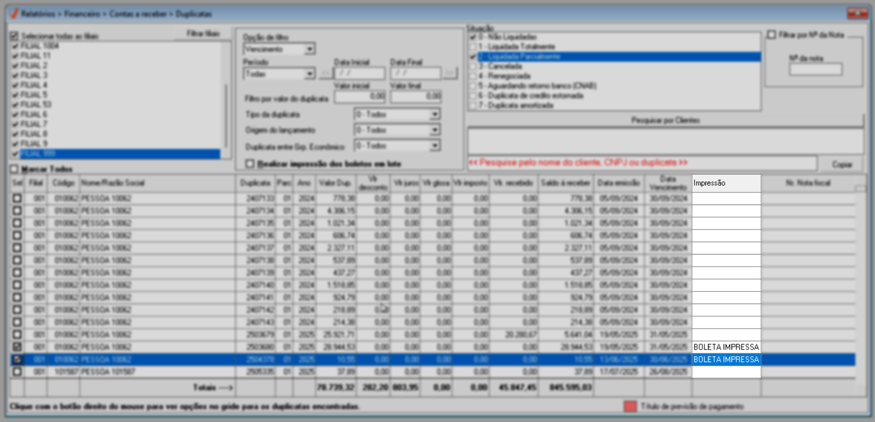Click the 'Copiar' button
This screenshot has height=422, width=875.
[842, 164]
